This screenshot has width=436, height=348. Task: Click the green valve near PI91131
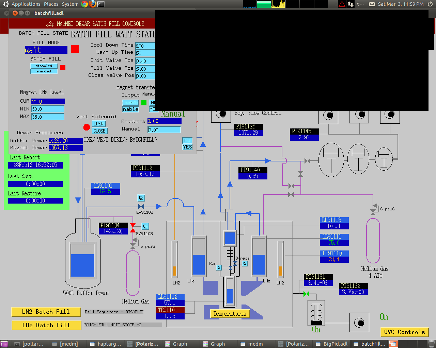306,294
